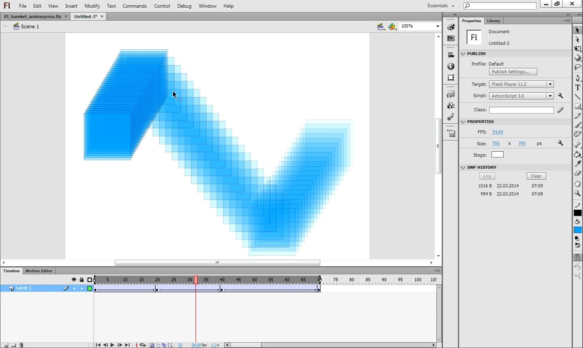Toggle Onion Skin button
Viewport: 583px width, 348px height.
(152, 345)
